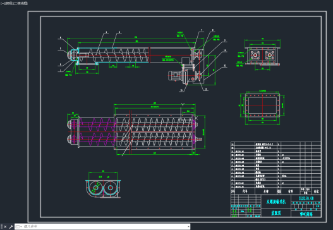Select the rectangular flange plan view
The width and height of the screenshot is (333, 230).
click(262, 106)
